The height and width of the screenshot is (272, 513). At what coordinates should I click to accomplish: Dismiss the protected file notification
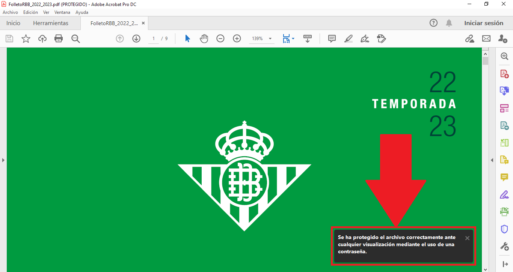pos(467,238)
